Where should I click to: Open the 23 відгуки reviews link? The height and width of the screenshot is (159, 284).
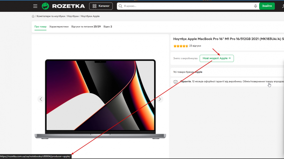(195, 46)
